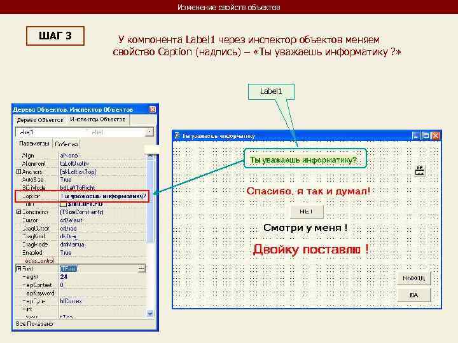Minimize the form designer window
This screenshot has height=343, width=458.
[x=416, y=136]
